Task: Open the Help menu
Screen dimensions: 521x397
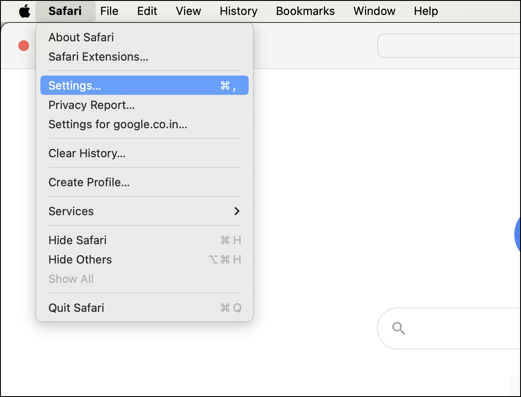Action: click(x=426, y=11)
